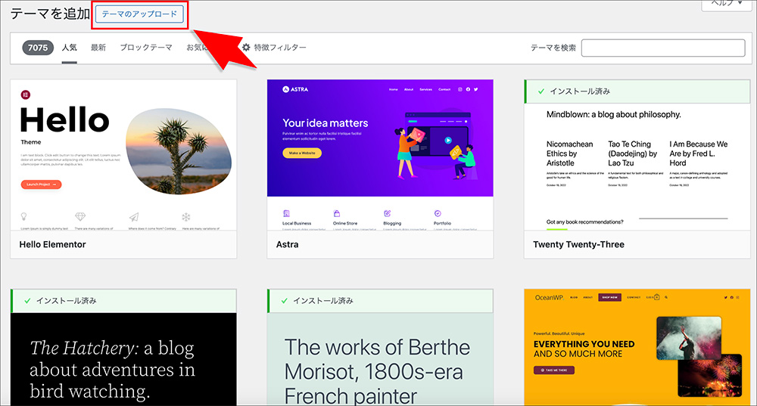Viewport: 757px width, 406px height.
Task: Click the Twitter icon in Astra preview
Action: point(476,89)
